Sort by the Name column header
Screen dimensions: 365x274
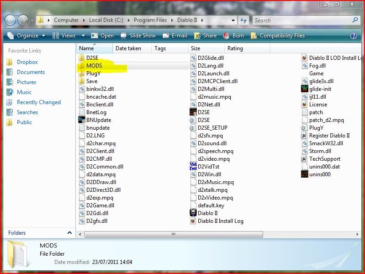94,48
